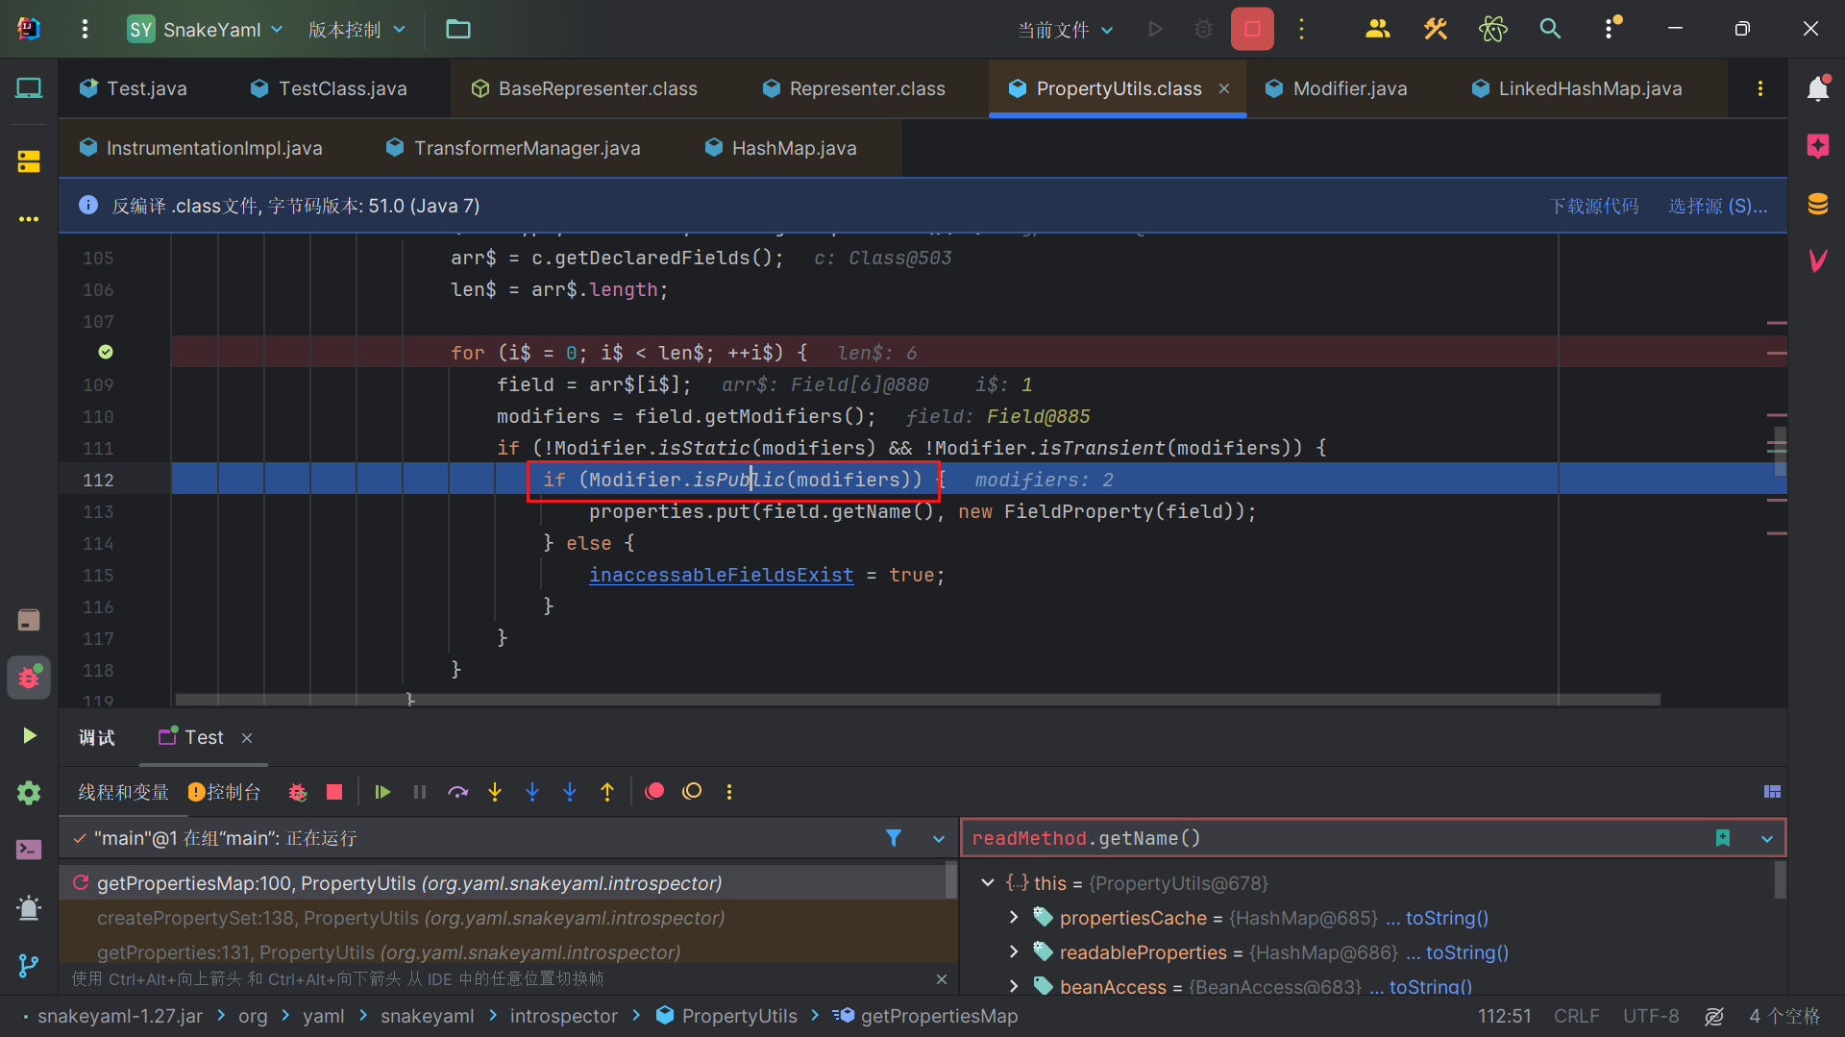Click Step Into yellow arrow

495,792
